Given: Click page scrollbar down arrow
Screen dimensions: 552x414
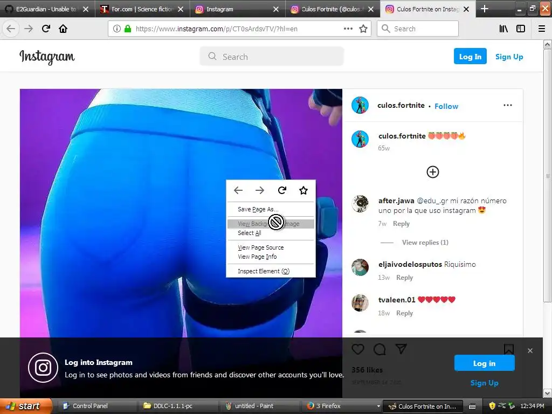Looking at the screenshot, I should tap(548, 393).
